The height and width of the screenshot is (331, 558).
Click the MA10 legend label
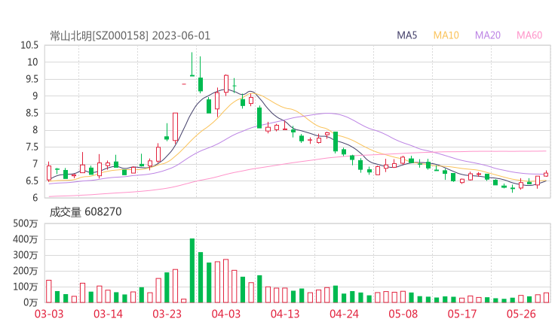coord(446,35)
